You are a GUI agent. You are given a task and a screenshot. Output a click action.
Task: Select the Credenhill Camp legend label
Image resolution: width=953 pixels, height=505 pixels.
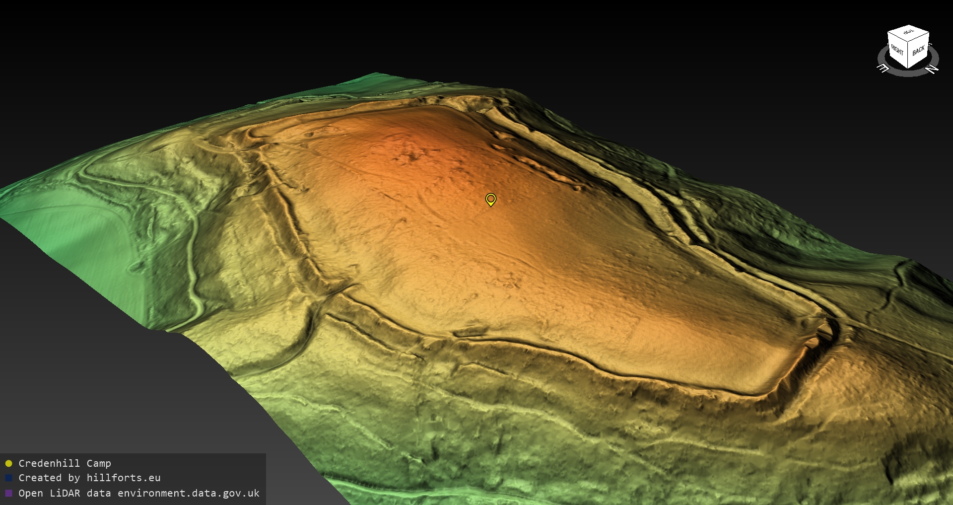(65, 463)
